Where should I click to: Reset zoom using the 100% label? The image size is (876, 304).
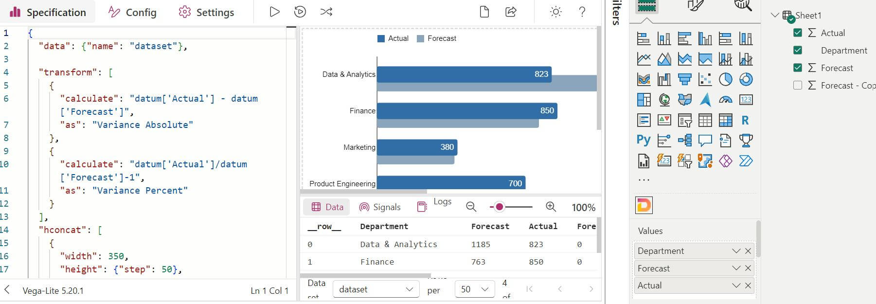[583, 207]
